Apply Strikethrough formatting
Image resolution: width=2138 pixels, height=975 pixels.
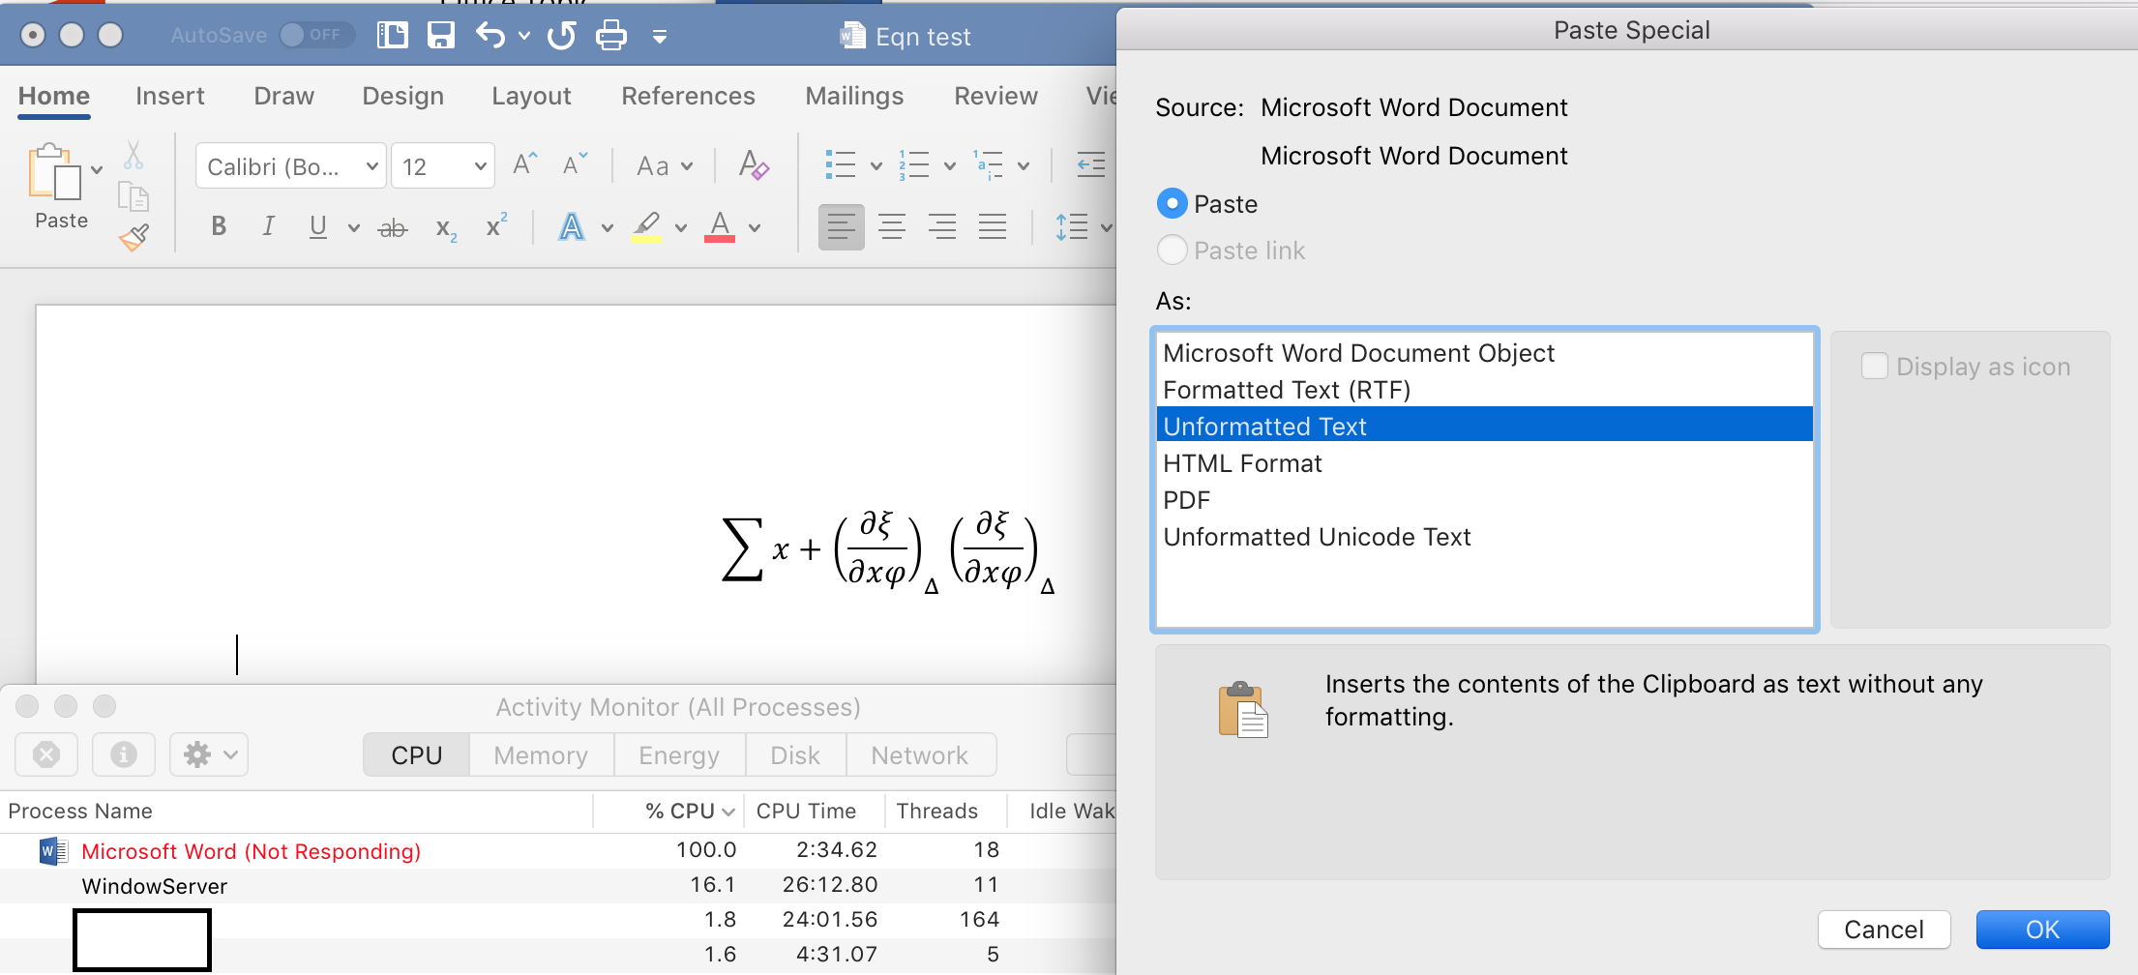(393, 228)
